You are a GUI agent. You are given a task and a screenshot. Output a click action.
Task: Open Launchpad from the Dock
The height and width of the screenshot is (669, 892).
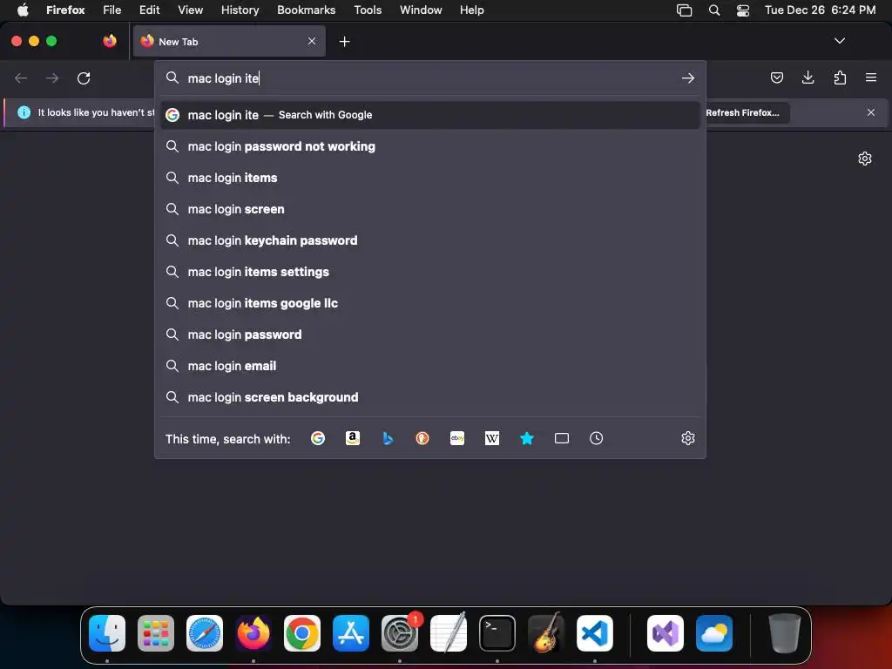[x=156, y=632]
